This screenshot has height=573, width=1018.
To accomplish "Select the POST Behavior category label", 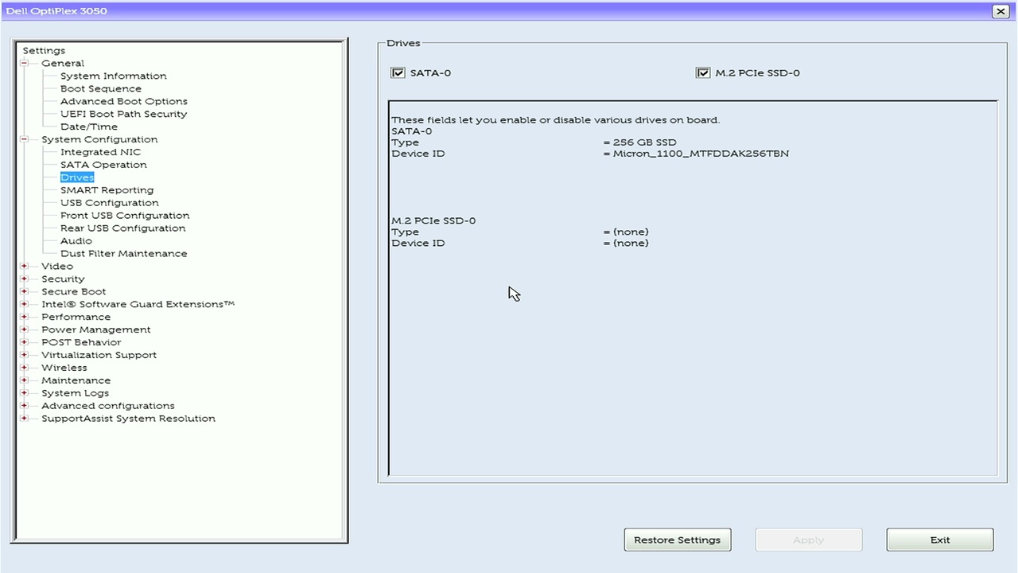I will pos(81,342).
